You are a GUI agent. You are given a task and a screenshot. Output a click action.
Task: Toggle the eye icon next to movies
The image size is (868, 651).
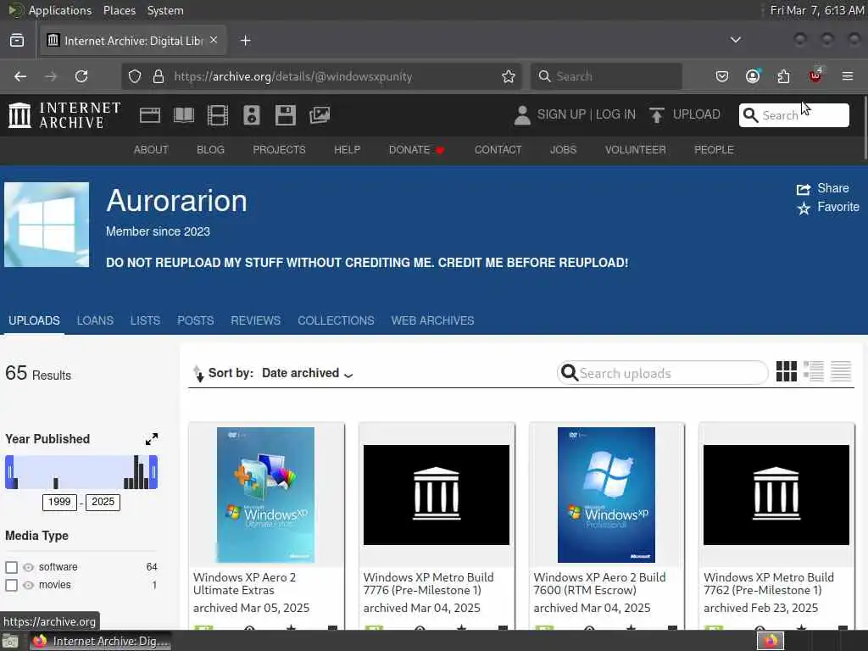pyautogui.click(x=28, y=585)
